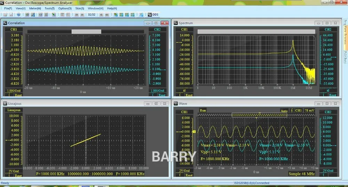Open CH2 1.000/Grid scale in Correlation window

pyautogui.click(x=157, y=91)
